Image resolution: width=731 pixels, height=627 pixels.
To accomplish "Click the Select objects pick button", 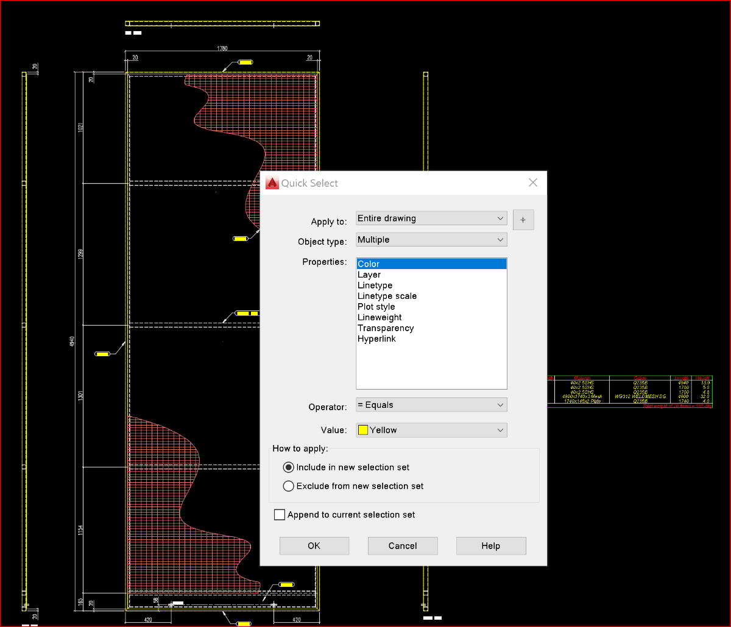I will 523,220.
